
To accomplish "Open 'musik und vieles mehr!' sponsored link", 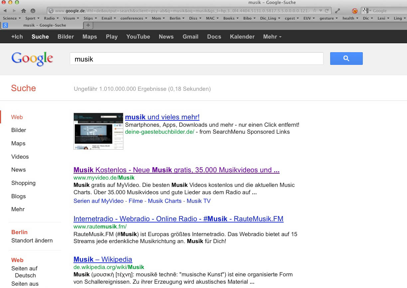I will point(162,117).
